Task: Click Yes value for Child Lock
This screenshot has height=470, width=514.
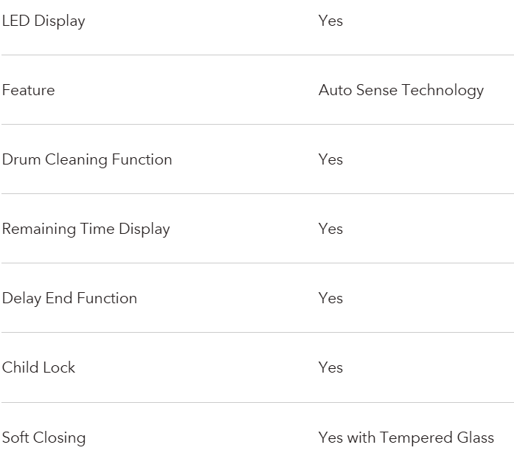Action: click(330, 367)
